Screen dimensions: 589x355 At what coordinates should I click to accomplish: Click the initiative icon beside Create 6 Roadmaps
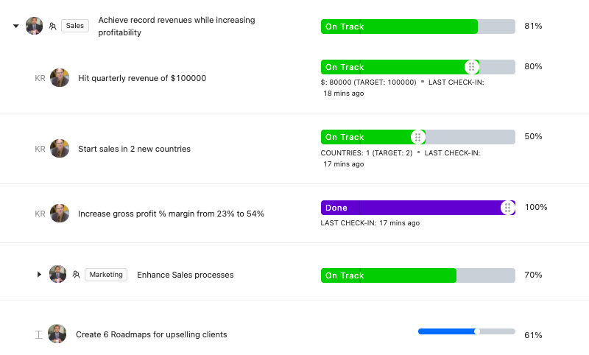click(x=39, y=334)
